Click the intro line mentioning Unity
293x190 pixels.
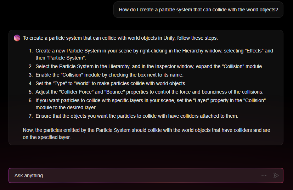click(120, 38)
